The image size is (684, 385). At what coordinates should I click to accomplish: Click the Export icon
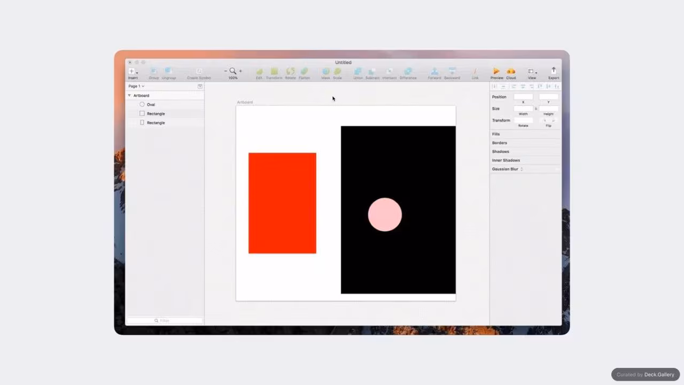554,71
